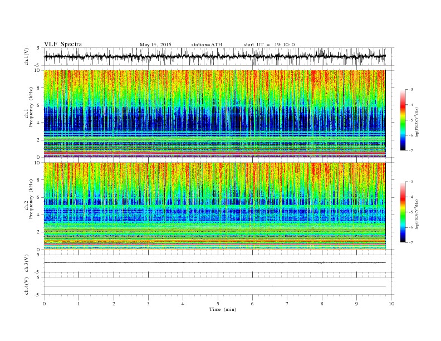Screen dimensions: 441x341
Task: Click the "-3" label on ch.1 colorbar
Action: (x=411, y=90)
